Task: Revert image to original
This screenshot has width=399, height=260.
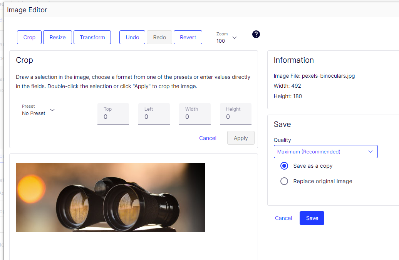Action: pos(188,37)
